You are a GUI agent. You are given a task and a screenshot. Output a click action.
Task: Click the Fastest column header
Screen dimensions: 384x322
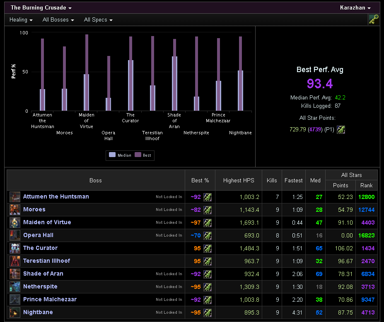(293, 180)
